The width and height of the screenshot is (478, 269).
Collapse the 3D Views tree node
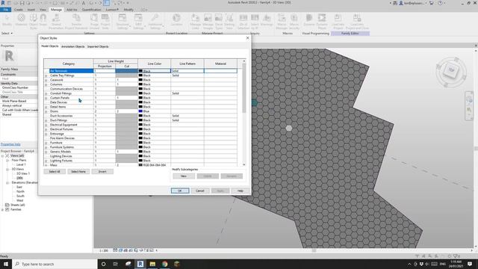pos(7,169)
